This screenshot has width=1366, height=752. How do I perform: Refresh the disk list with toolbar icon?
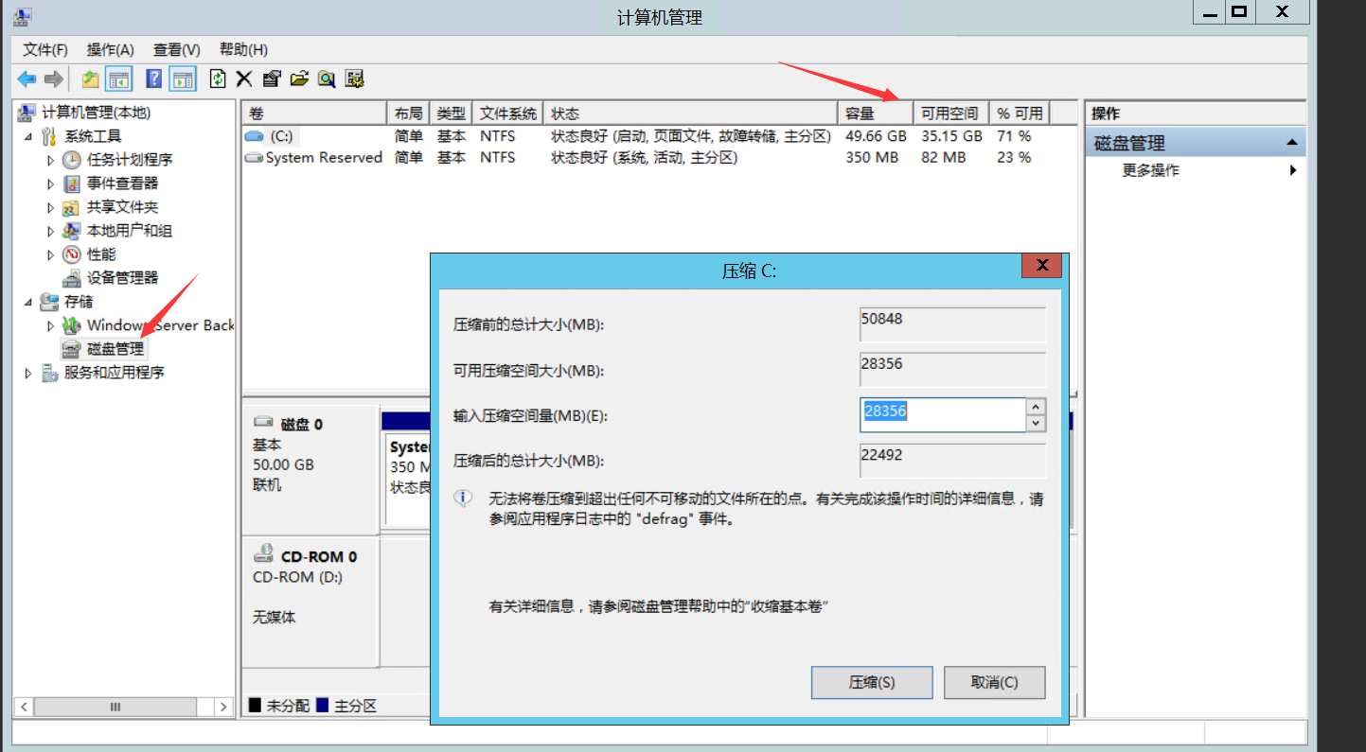[216, 79]
